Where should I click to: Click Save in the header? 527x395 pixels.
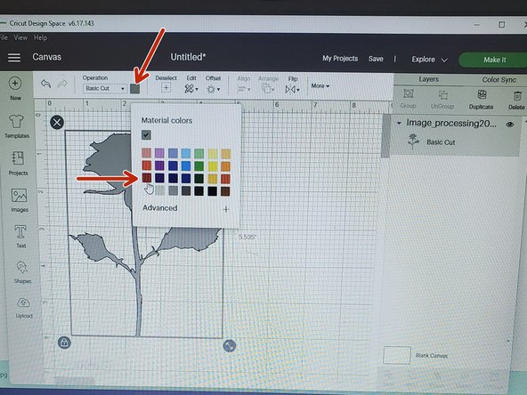point(376,59)
